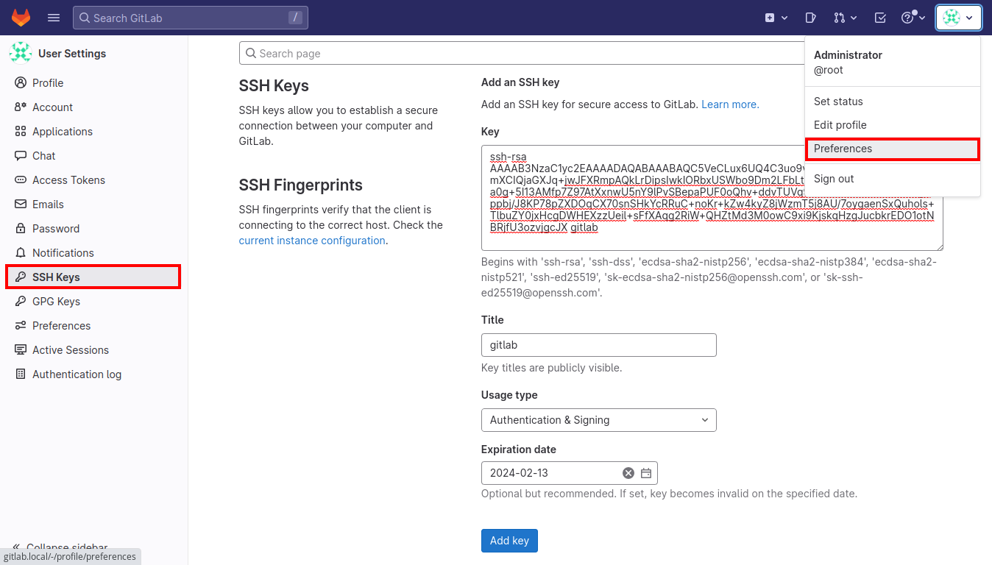Select Set status in user menu
This screenshot has width=992, height=565.
coord(893,102)
